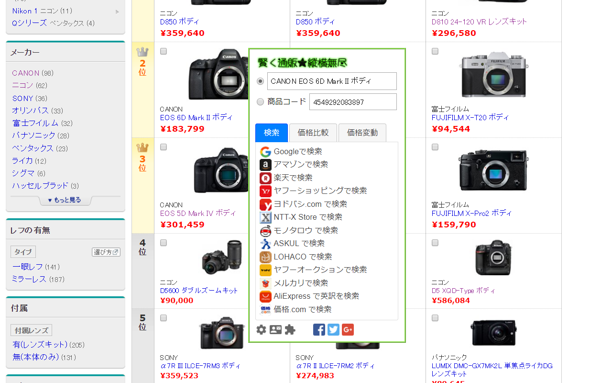The image size is (612, 383).
Task: Click the Yahoo Auction icon
Action: click(265, 270)
